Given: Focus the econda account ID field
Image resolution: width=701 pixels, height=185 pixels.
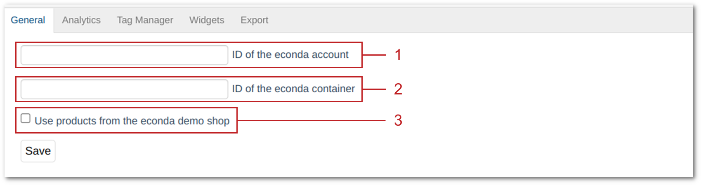Looking at the screenshot, I should [x=124, y=55].
